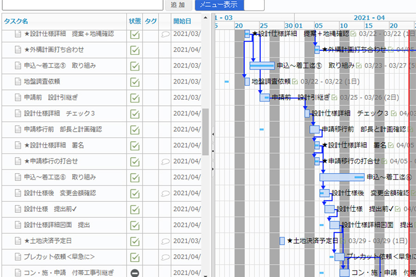Open comment bubble for 設計仕様後 変更金額確認
The height and width of the screenshot is (277, 416).
pos(165,193)
